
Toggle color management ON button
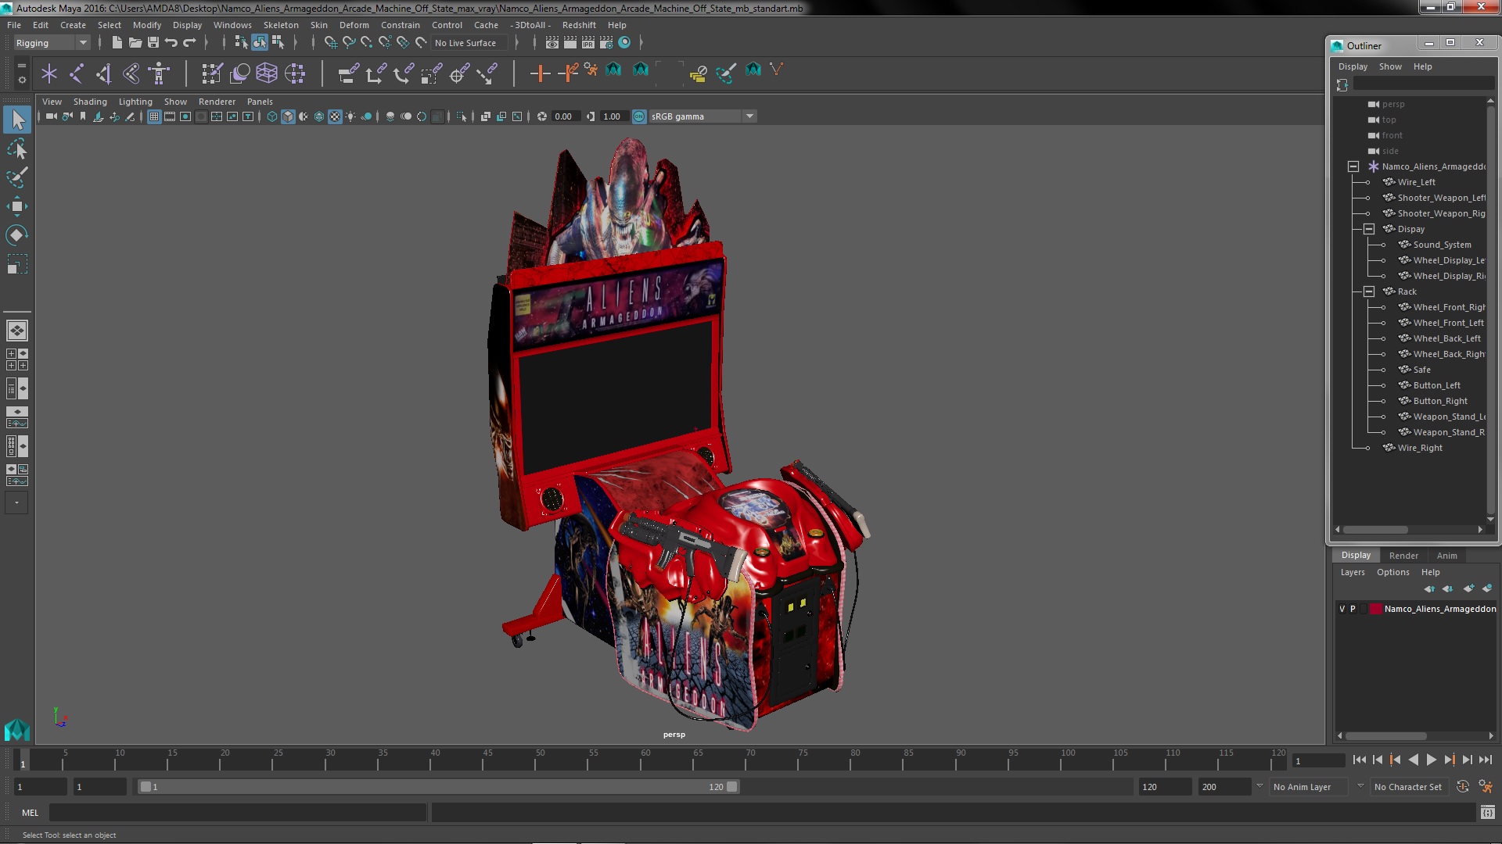pyautogui.click(x=639, y=116)
